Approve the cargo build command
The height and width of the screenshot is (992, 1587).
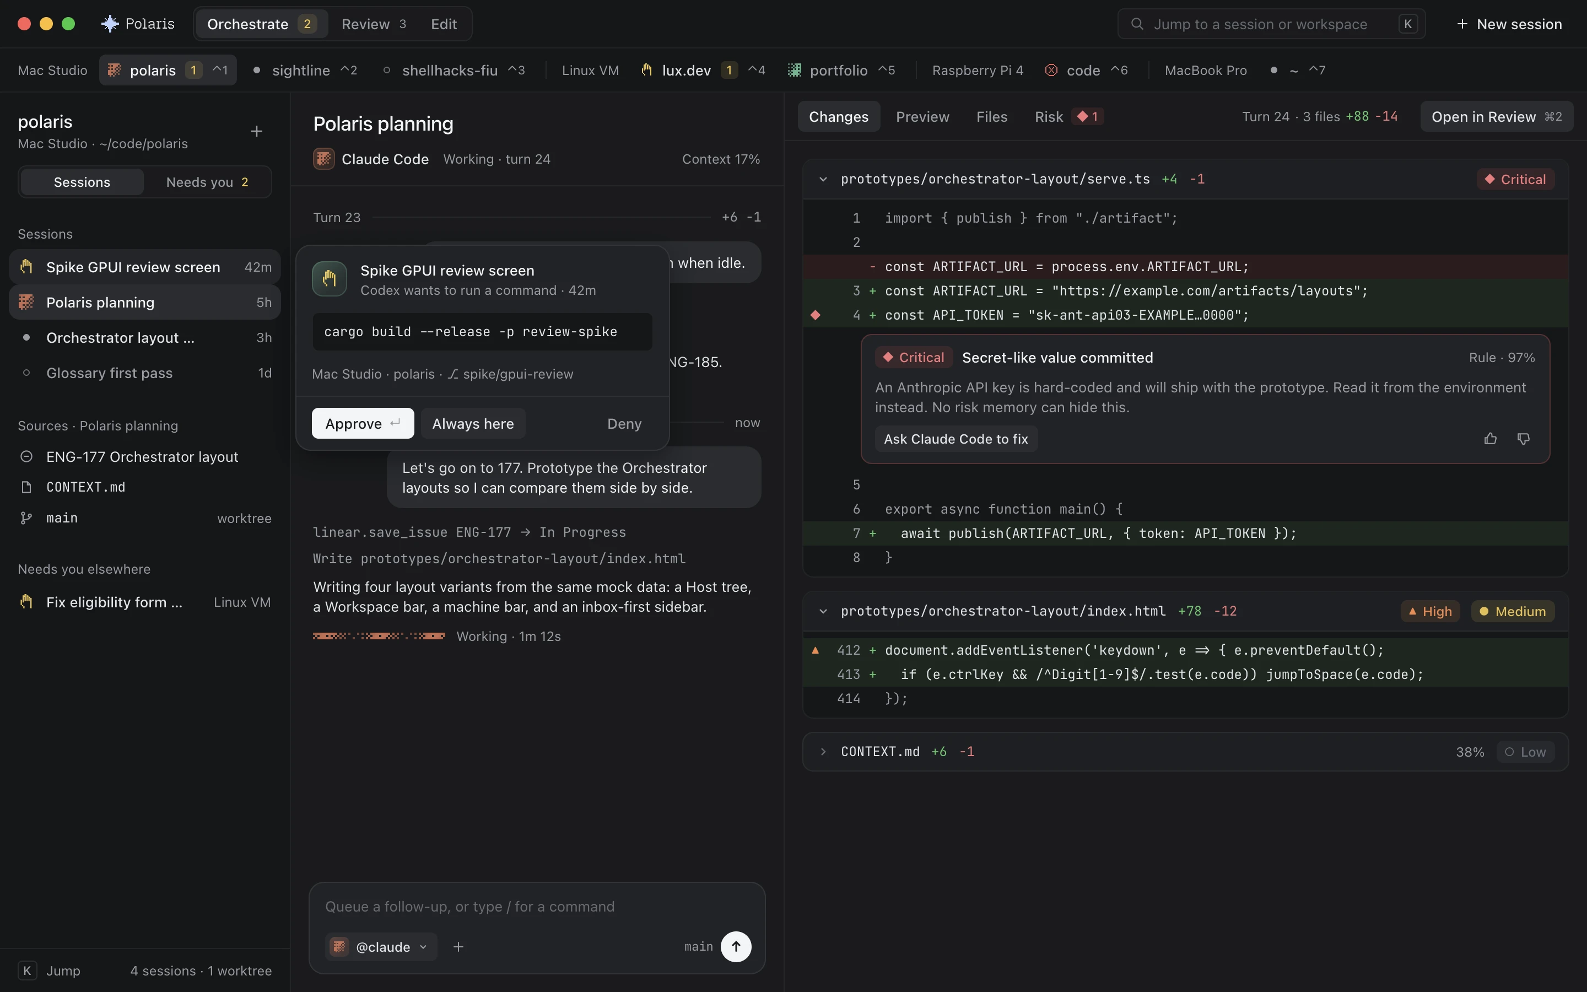click(x=363, y=424)
